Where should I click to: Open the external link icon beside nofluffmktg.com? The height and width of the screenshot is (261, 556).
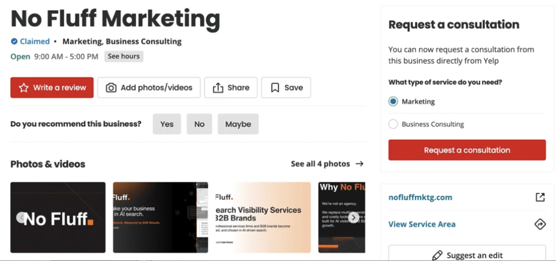tap(540, 198)
